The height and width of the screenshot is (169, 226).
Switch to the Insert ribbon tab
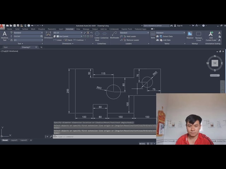point(61,29)
